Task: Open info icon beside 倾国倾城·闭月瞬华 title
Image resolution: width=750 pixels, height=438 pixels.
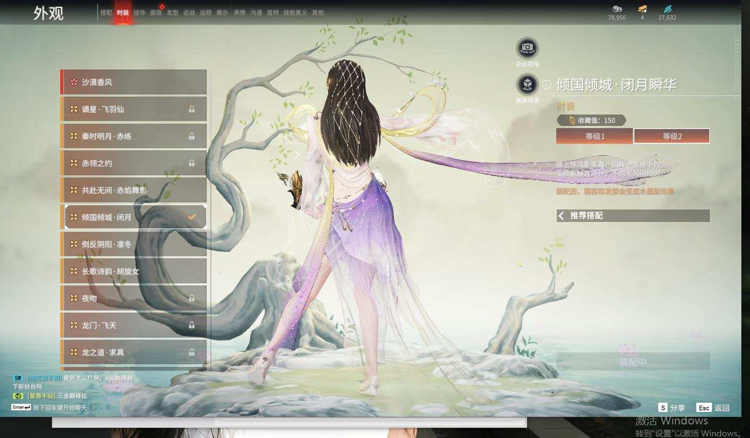Action: coord(547,85)
